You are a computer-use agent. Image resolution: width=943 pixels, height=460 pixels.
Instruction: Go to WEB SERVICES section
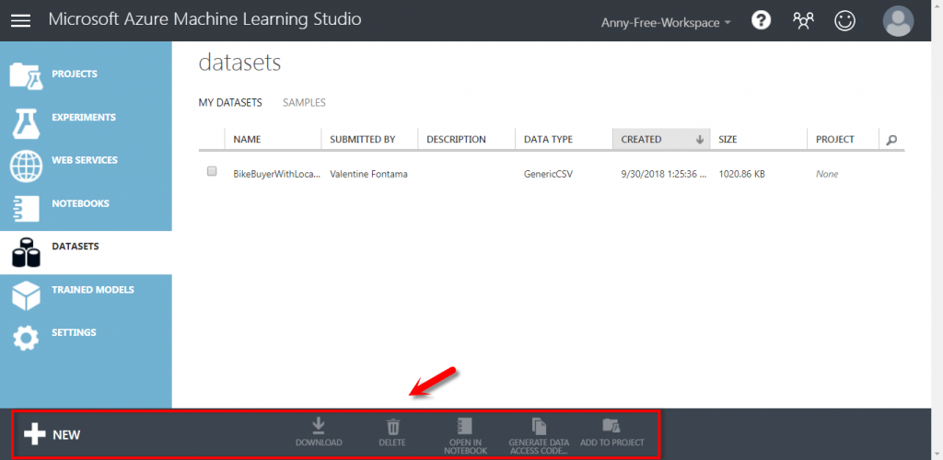pos(85,160)
